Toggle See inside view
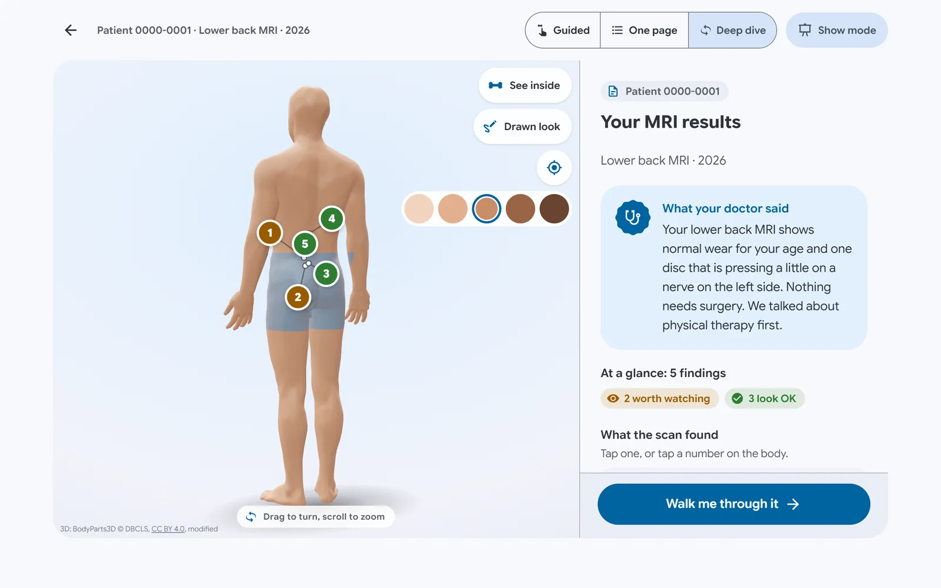Screen dimensions: 941x588 (525, 85)
